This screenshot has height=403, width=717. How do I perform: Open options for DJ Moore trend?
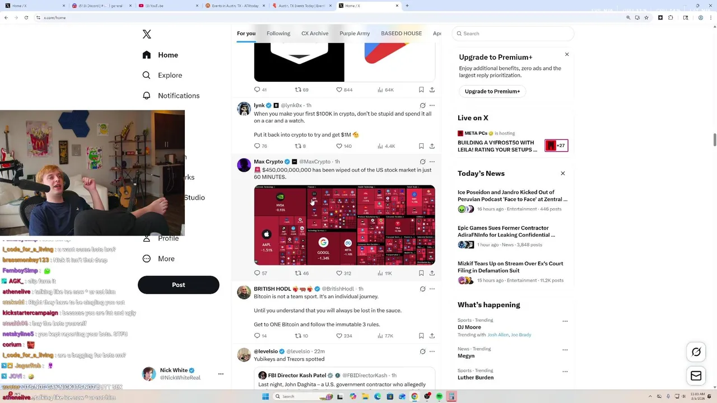[565, 321]
